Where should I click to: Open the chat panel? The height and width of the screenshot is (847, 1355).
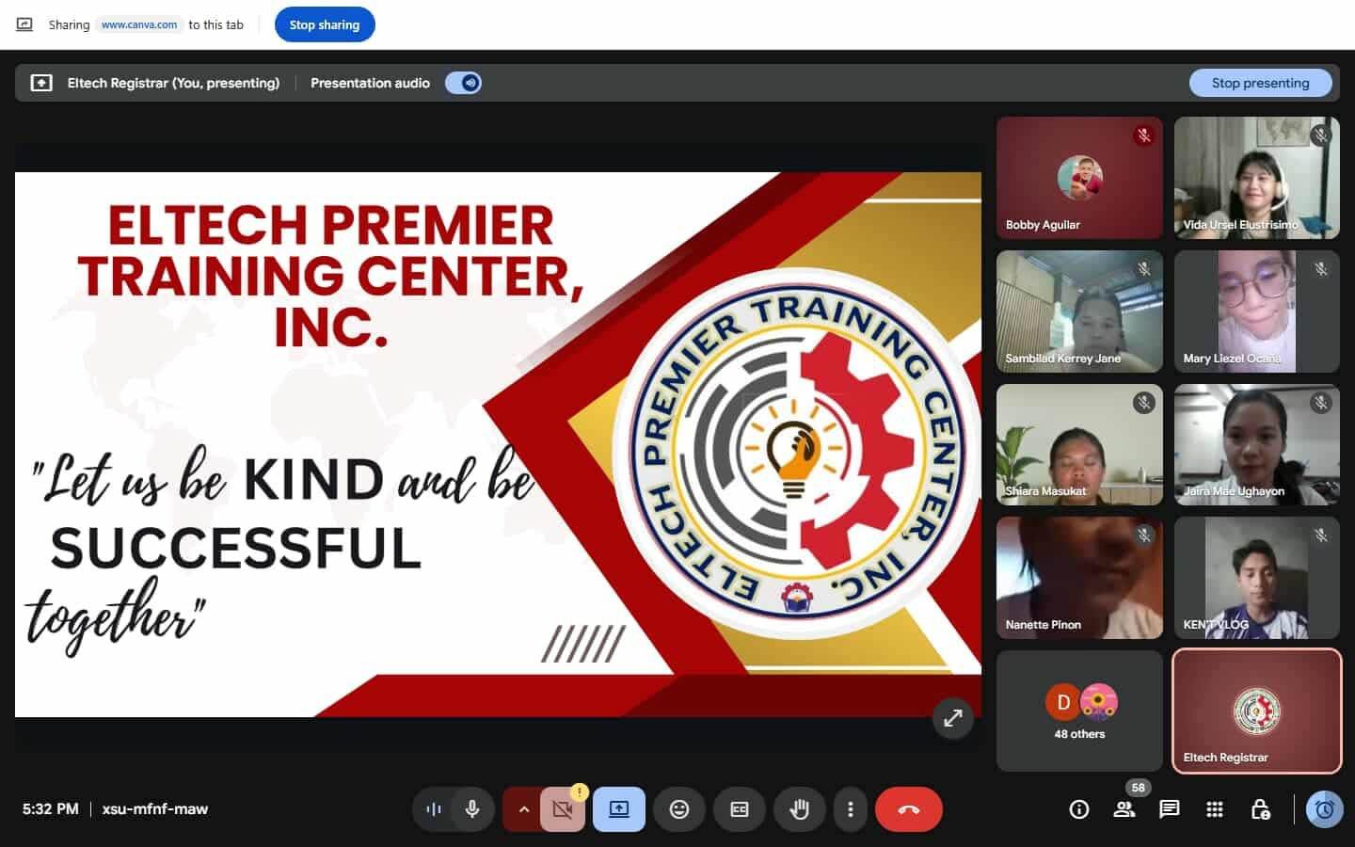(x=1170, y=809)
